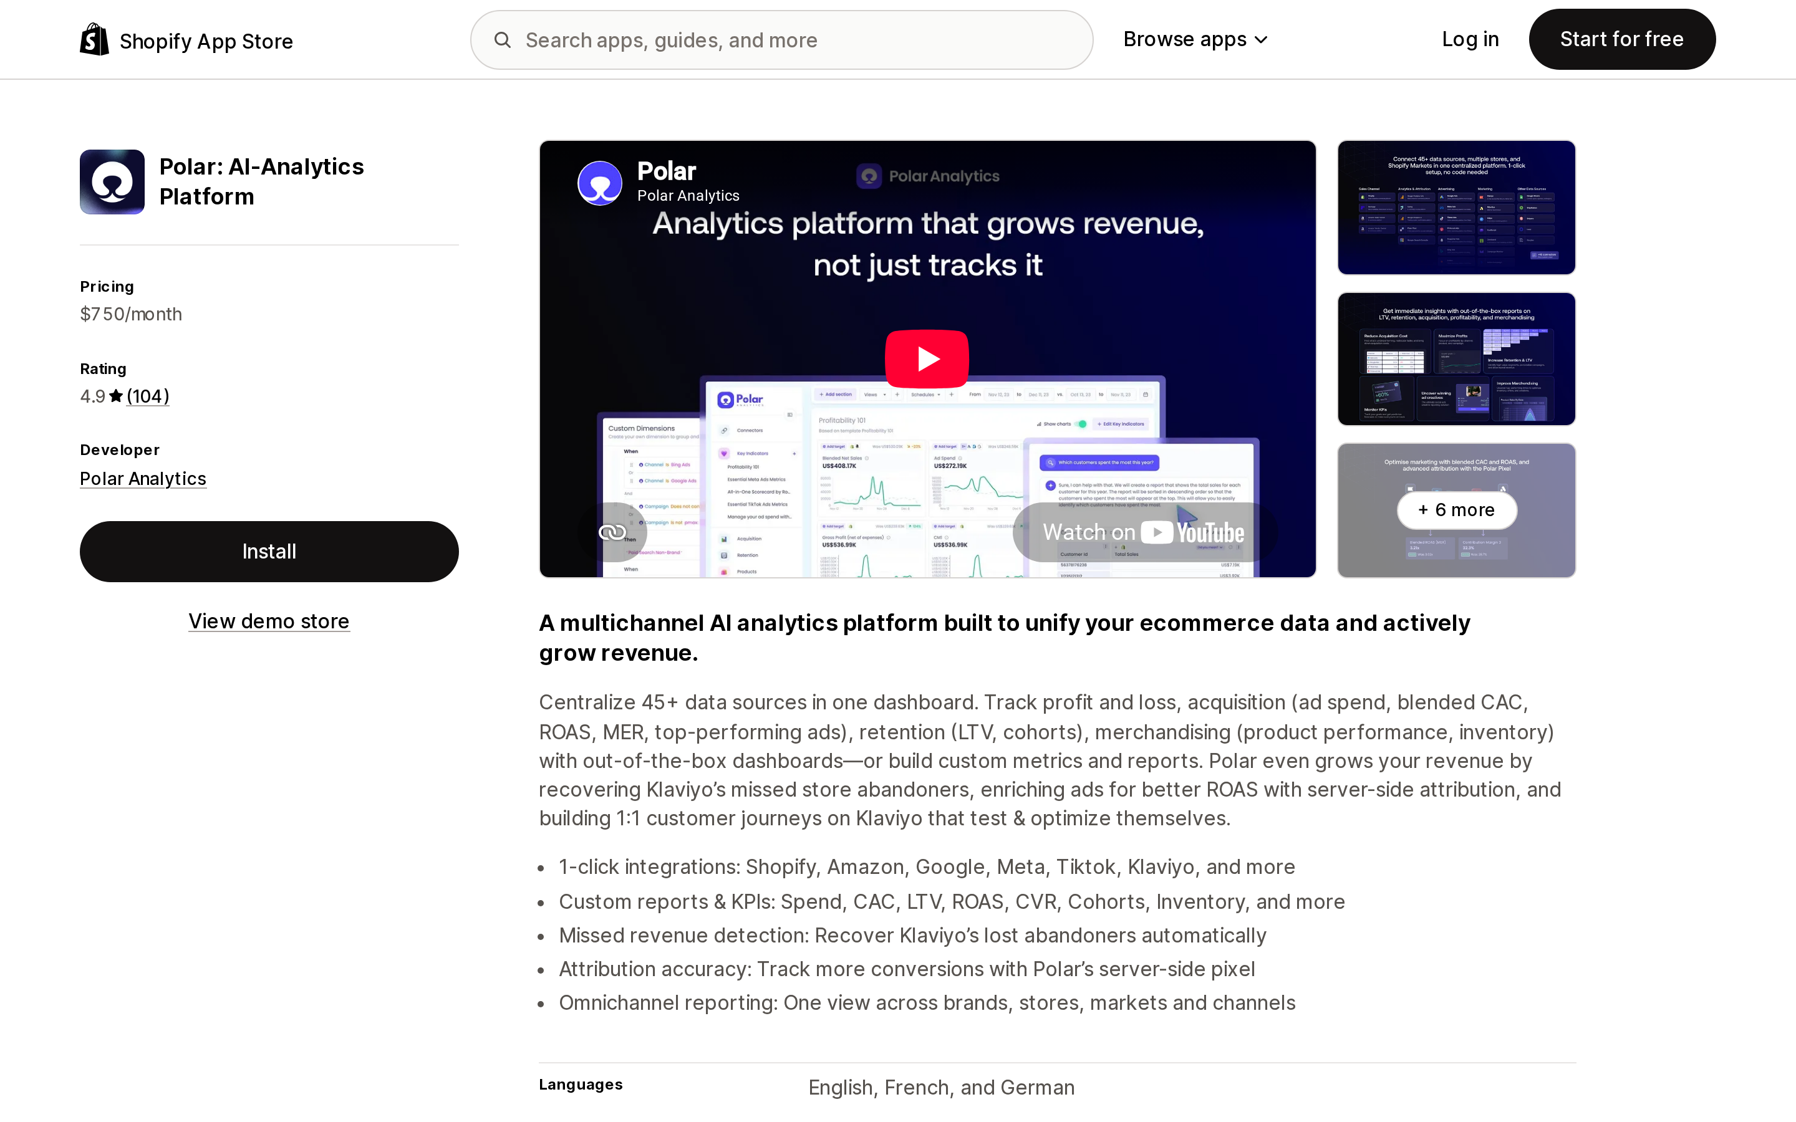The image size is (1796, 1122).
Task: Click Log in
Action: (1469, 39)
